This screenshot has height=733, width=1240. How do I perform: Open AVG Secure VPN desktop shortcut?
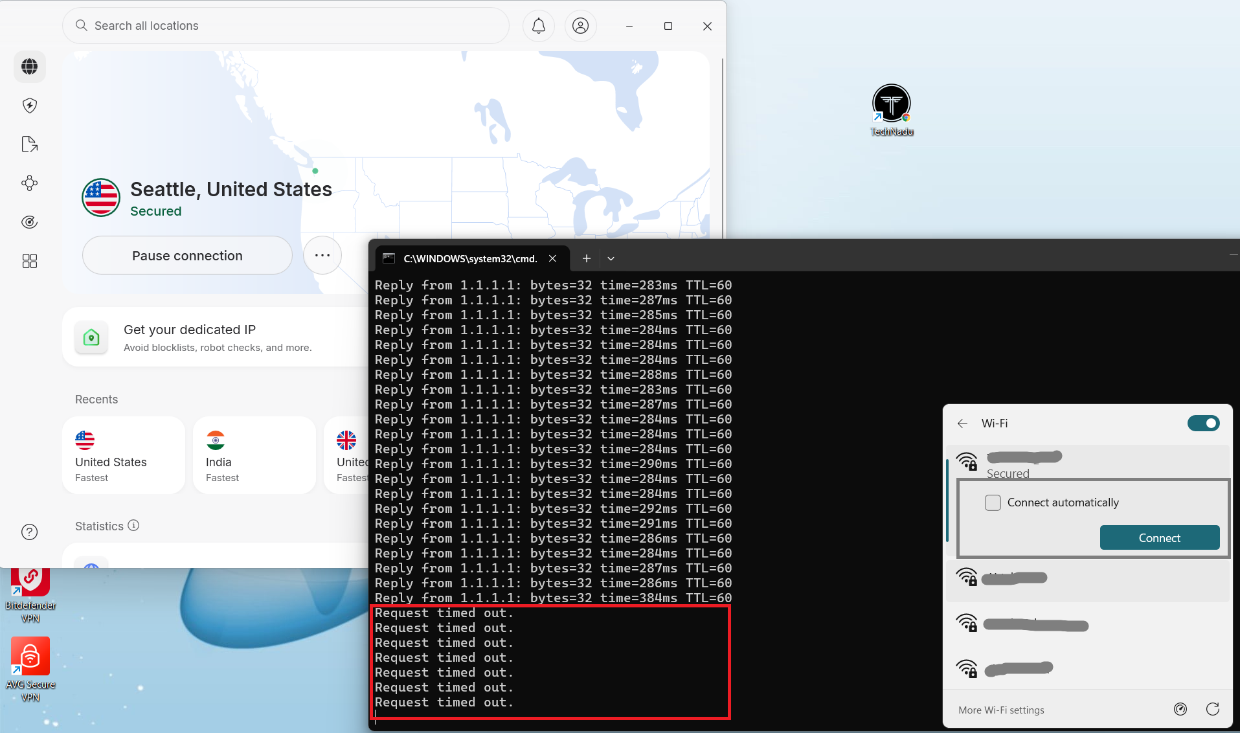[x=30, y=670]
